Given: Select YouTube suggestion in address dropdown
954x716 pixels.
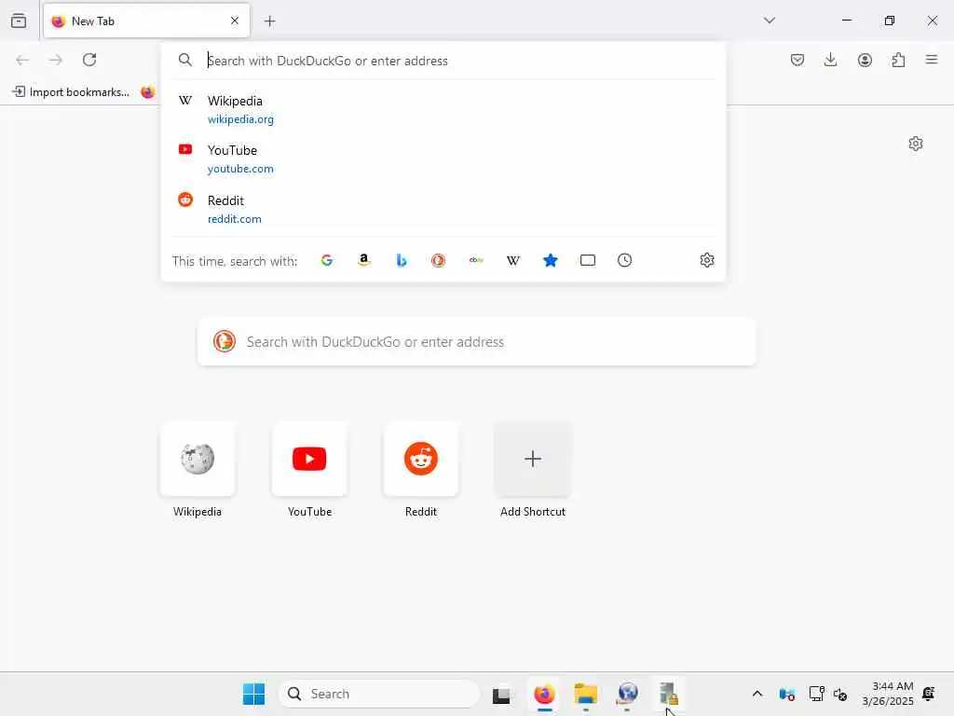Looking at the screenshot, I should tap(443, 158).
